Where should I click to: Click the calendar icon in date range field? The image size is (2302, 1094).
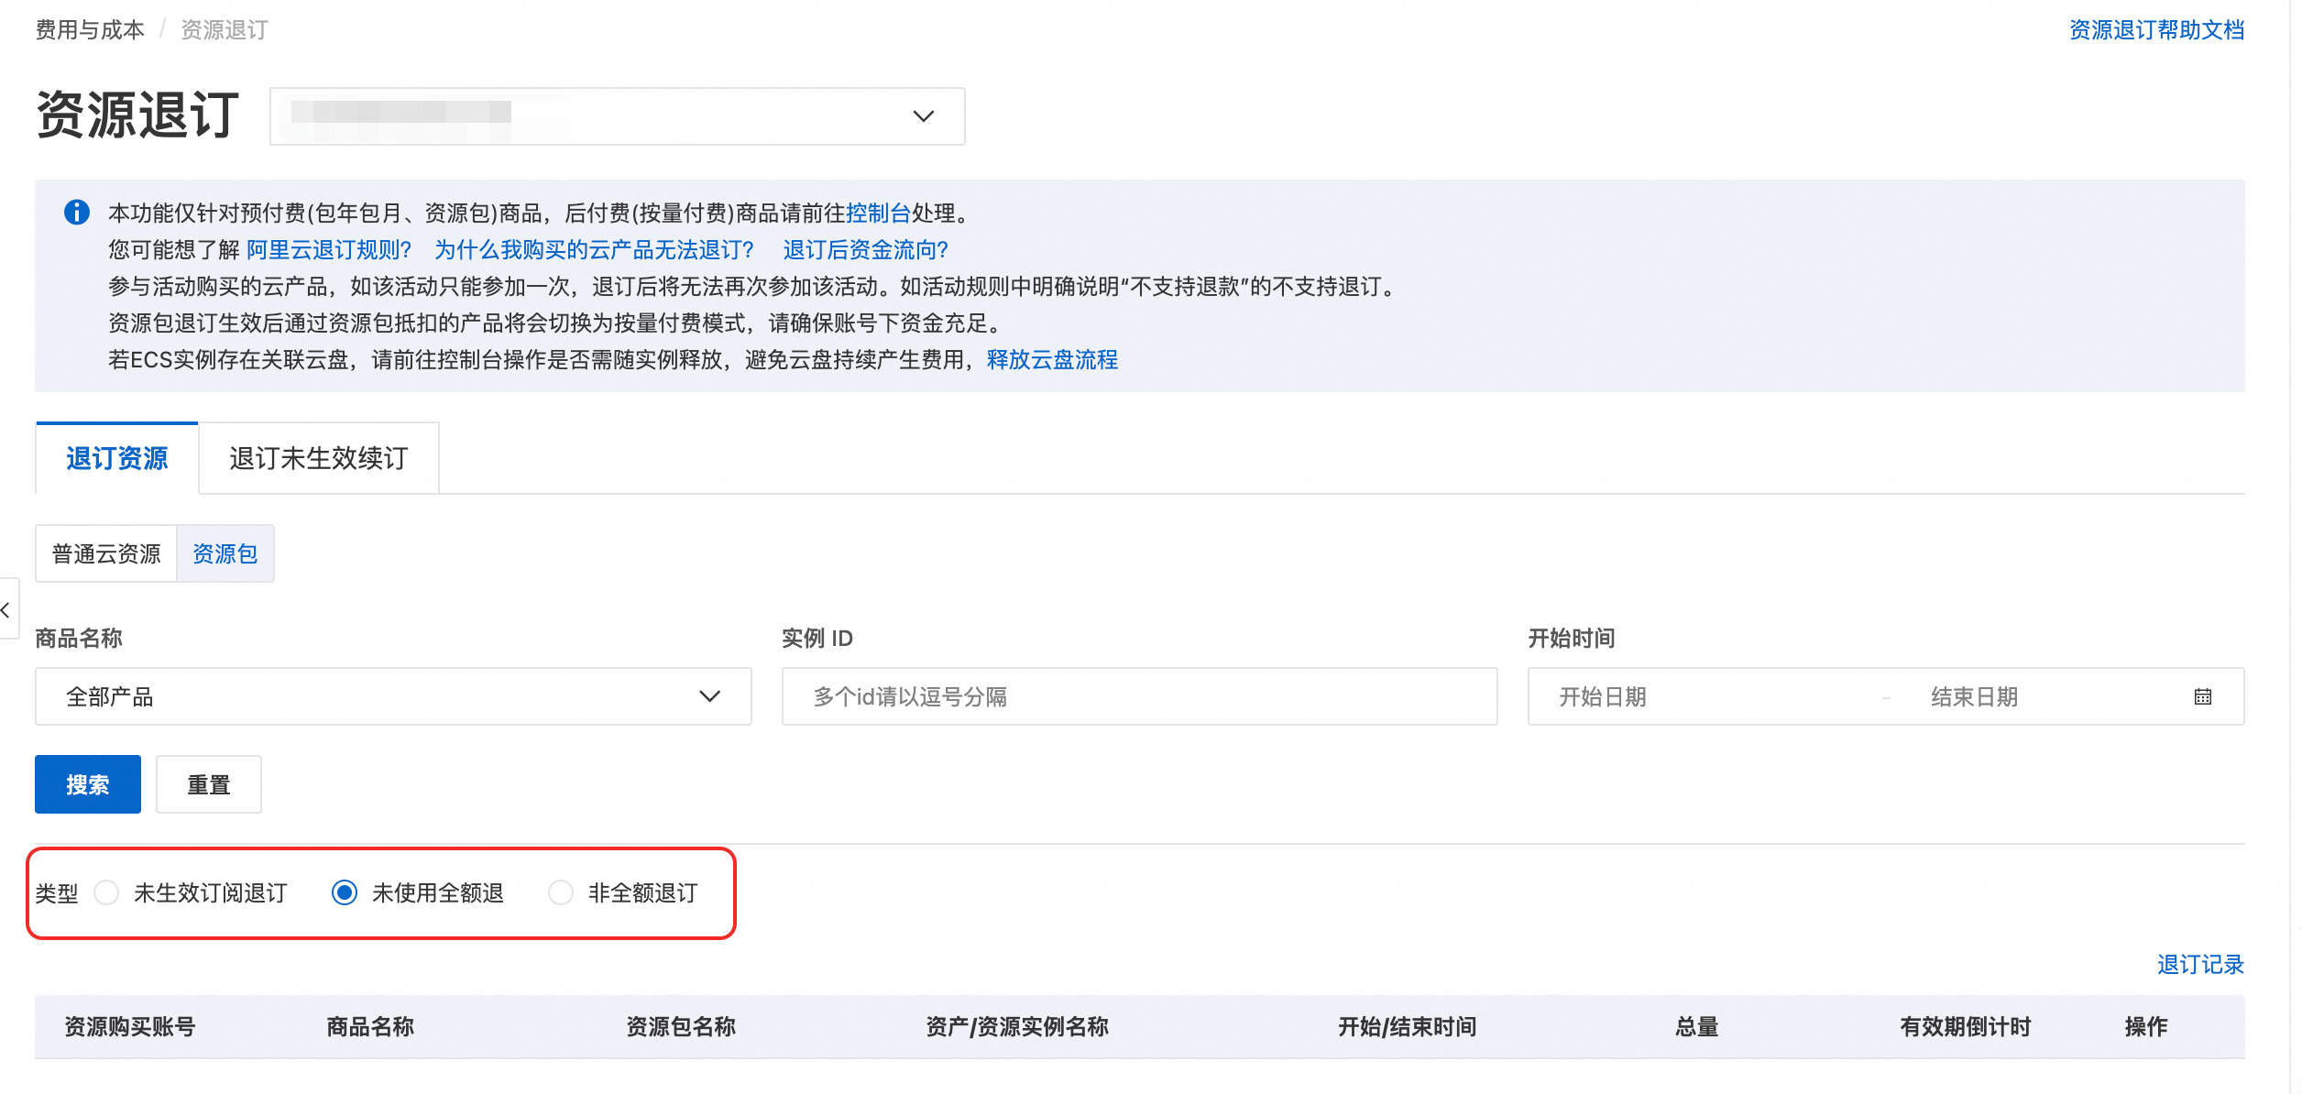(2203, 697)
